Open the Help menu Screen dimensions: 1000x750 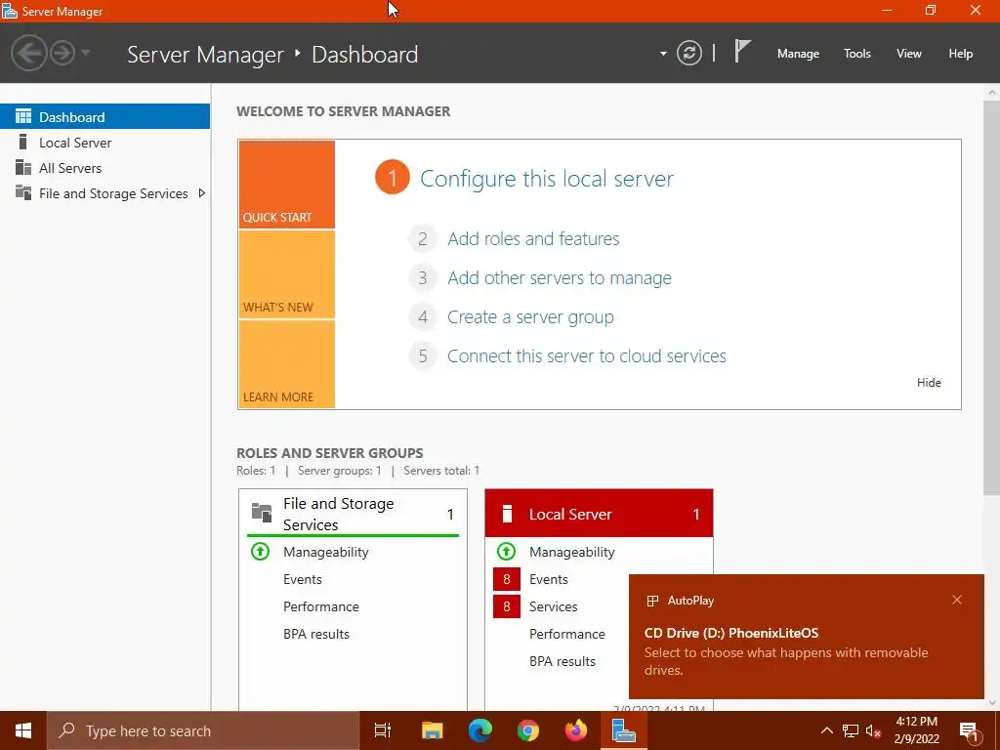[961, 54]
